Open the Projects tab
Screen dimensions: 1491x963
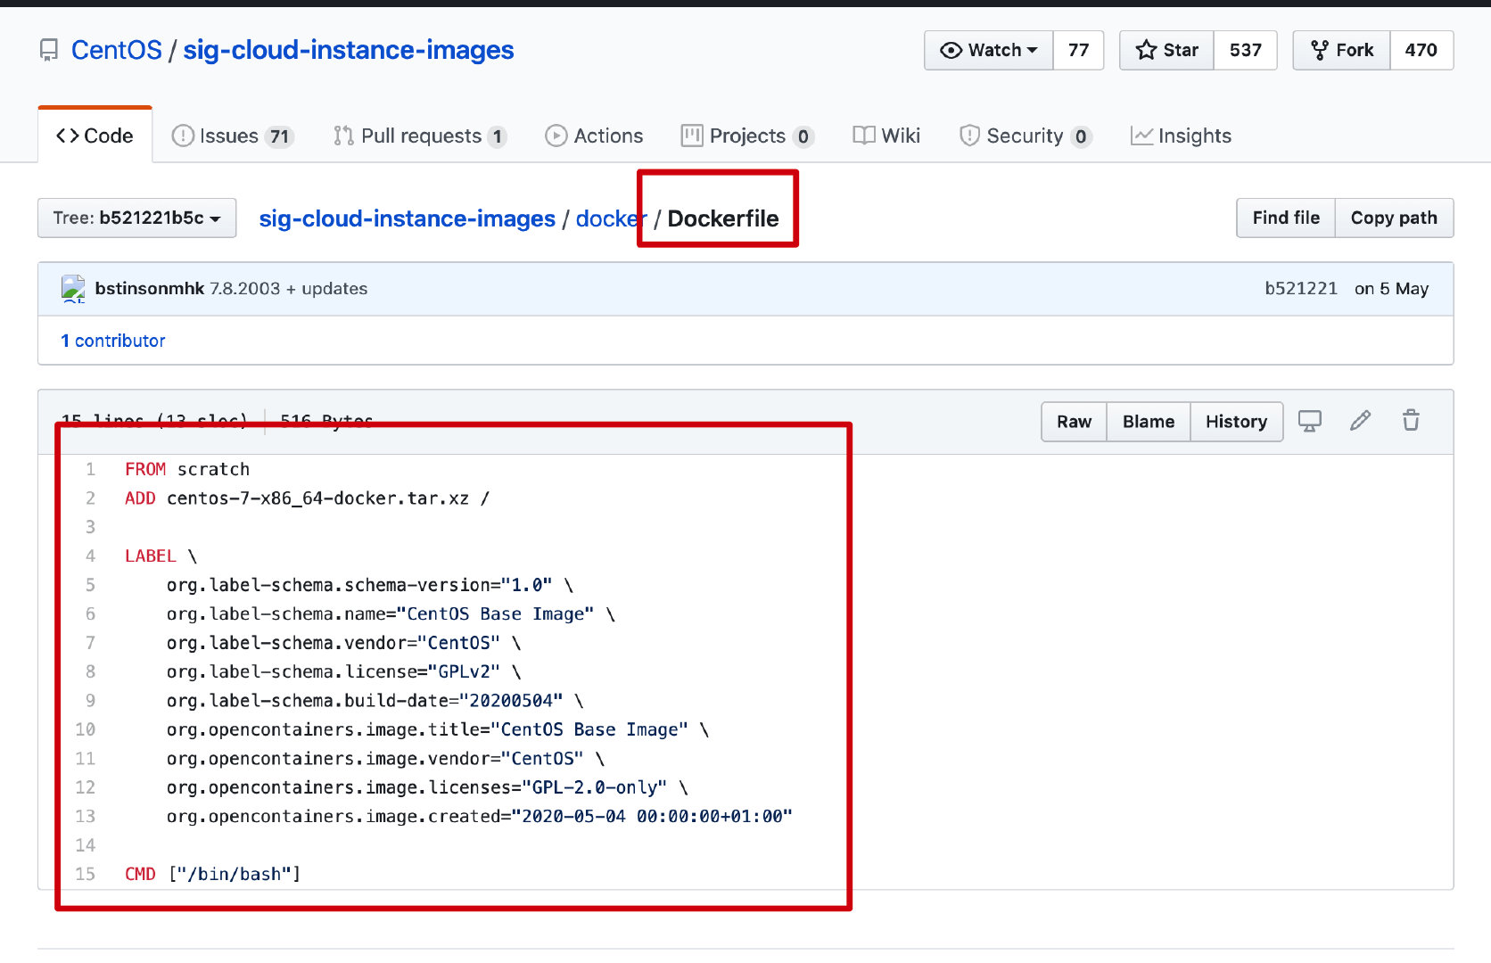click(x=747, y=136)
